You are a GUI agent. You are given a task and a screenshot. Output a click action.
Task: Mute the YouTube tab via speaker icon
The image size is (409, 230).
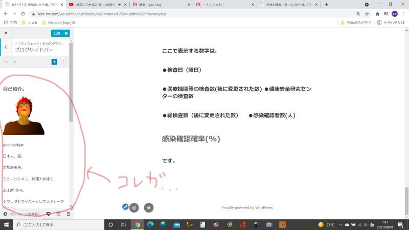[120, 5]
